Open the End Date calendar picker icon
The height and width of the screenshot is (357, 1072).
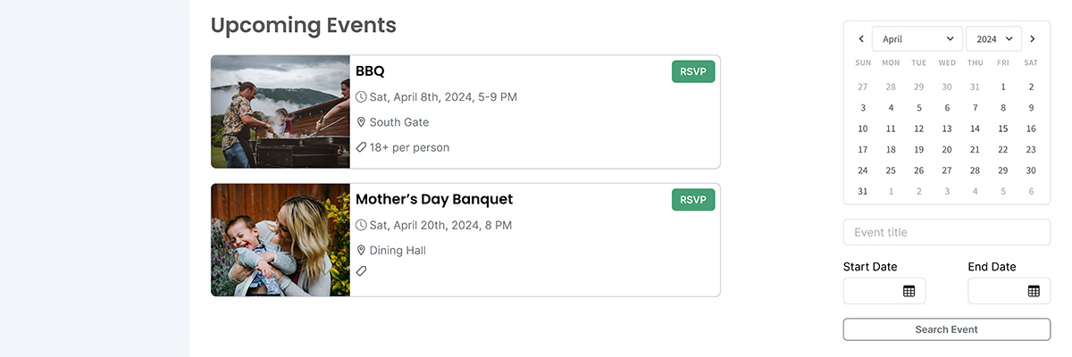pyautogui.click(x=1034, y=291)
